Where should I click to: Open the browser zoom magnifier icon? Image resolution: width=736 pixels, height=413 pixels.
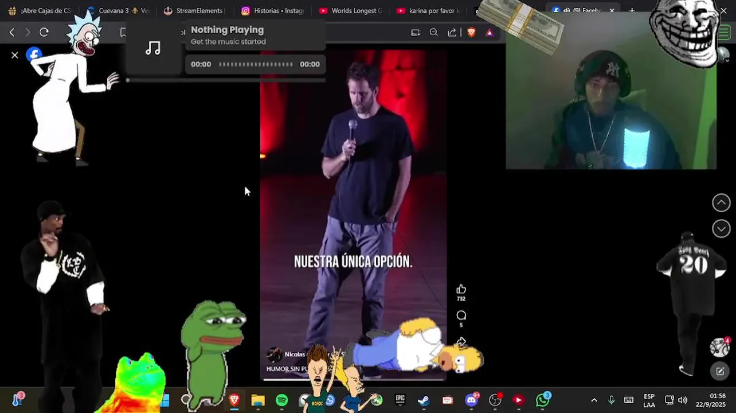coord(434,33)
